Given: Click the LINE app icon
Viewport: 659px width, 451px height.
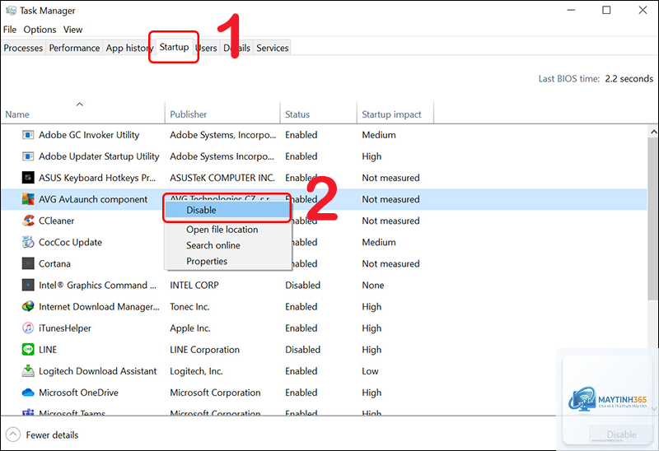Looking at the screenshot, I should [x=28, y=350].
